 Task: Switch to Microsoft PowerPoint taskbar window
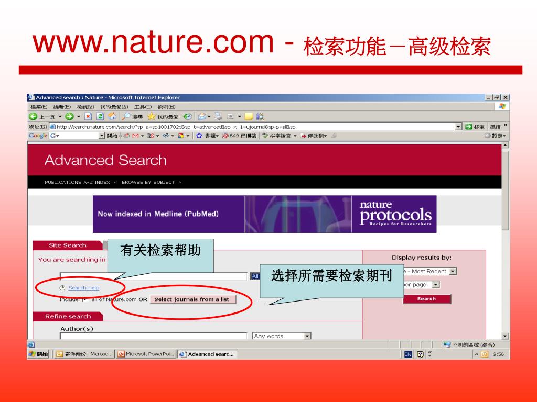point(146,354)
